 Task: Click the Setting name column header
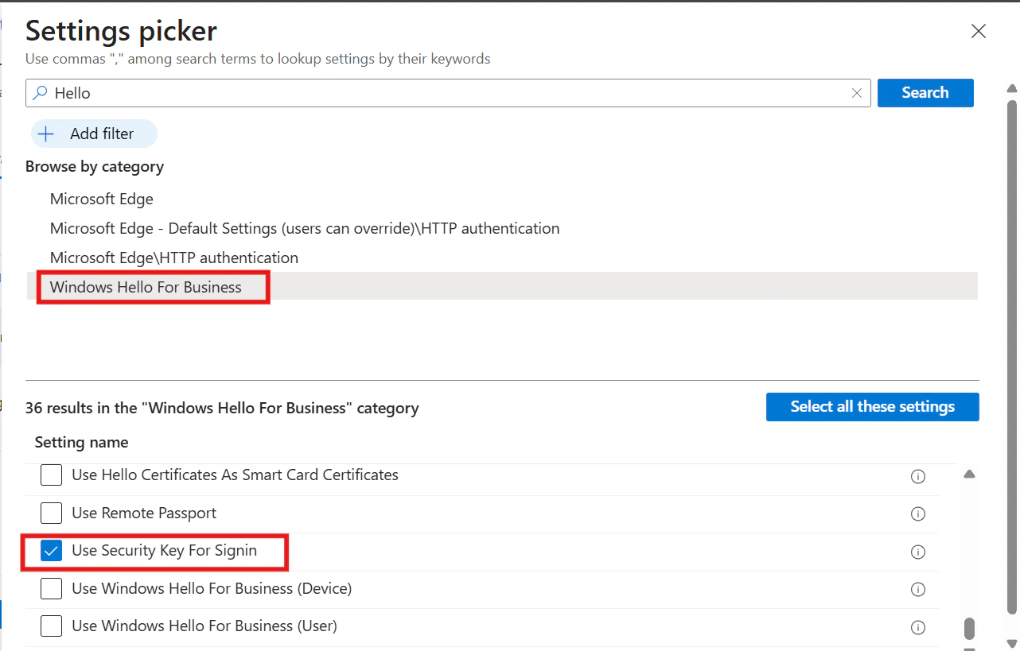coord(81,442)
